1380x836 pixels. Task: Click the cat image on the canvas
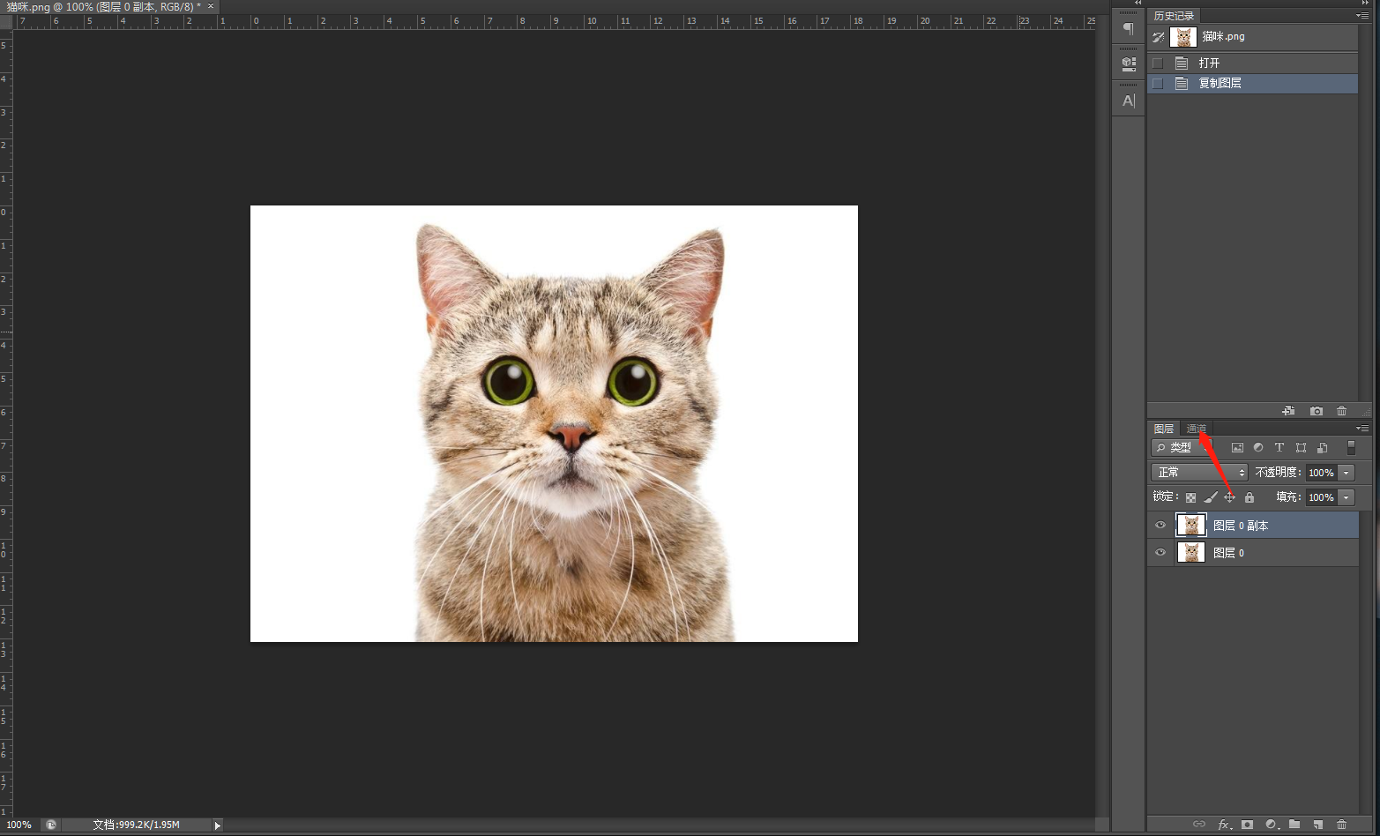tap(554, 423)
